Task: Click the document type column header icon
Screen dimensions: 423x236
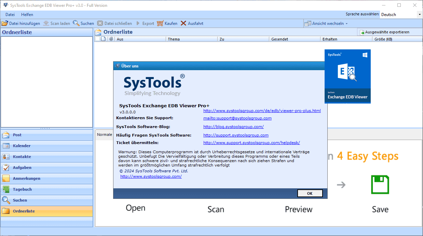Action: coord(103,39)
